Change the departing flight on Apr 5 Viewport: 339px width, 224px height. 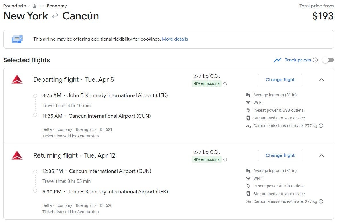point(280,80)
